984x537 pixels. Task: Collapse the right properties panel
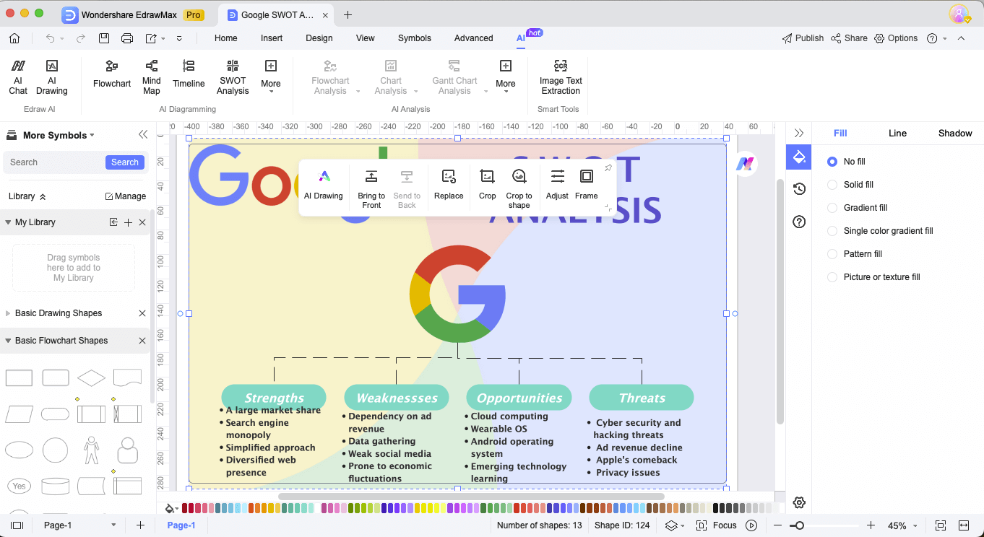pos(799,133)
